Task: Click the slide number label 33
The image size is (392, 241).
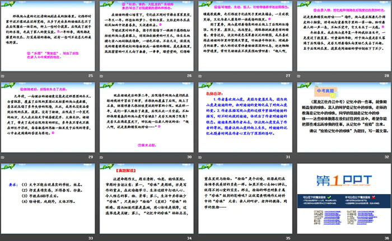Action: coord(91,238)
